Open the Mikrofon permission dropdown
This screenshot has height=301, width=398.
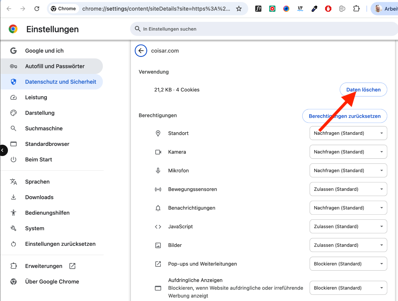pyautogui.click(x=348, y=170)
